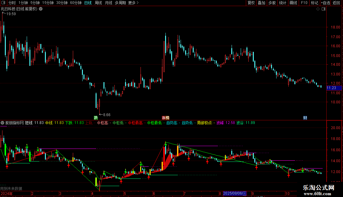Switch to 月线 monthly chart

click(108, 3)
